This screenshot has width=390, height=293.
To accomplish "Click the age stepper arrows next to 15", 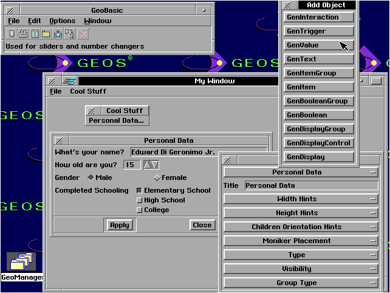I will (151, 165).
